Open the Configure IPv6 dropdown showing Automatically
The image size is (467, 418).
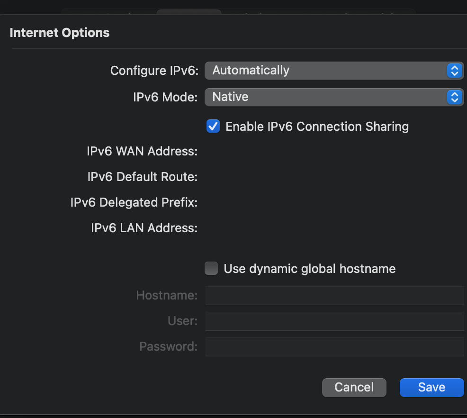click(x=334, y=71)
